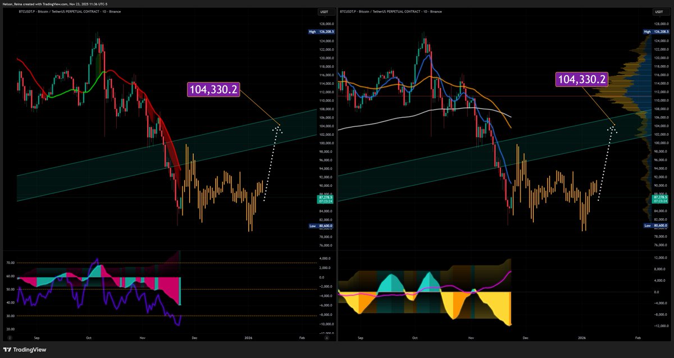Click the 87,278.5 current price tag, left chart
This screenshot has width=674, height=358.
click(x=326, y=199)
